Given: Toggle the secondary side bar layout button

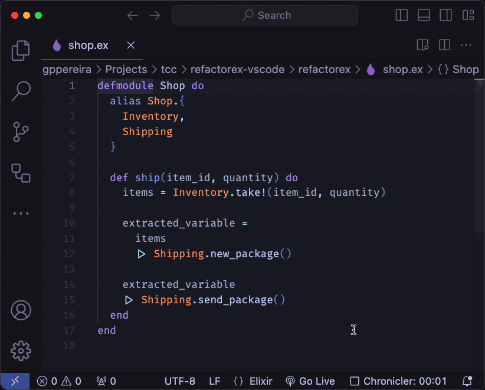Looking at the screenshot, I should point(446,15).
